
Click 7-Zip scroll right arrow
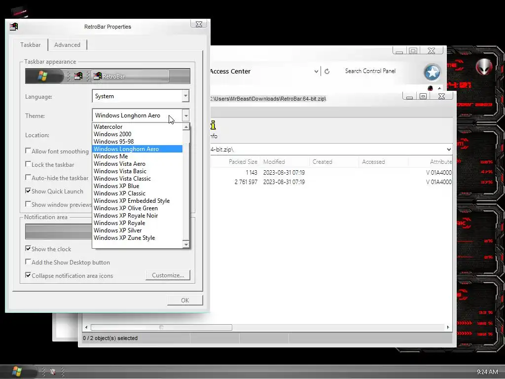click(x=448, y=328)
